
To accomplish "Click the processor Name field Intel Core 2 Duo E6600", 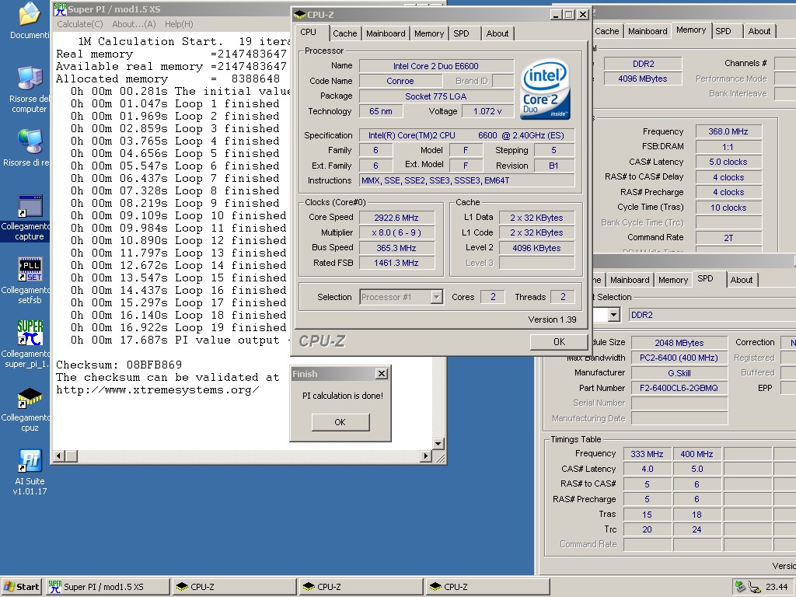I will (436, 66).
